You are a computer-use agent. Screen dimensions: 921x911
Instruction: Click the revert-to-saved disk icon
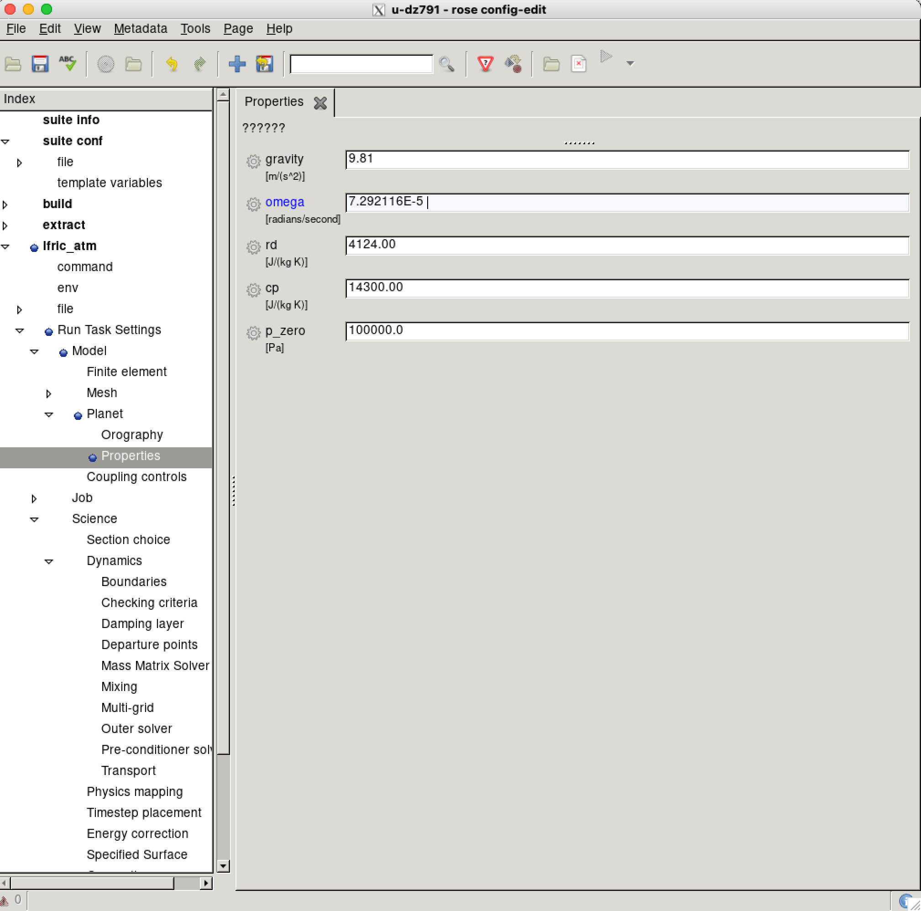265,63
